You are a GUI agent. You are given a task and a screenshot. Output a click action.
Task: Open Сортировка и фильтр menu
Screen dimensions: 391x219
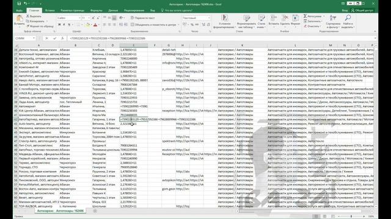pos(333,21)
